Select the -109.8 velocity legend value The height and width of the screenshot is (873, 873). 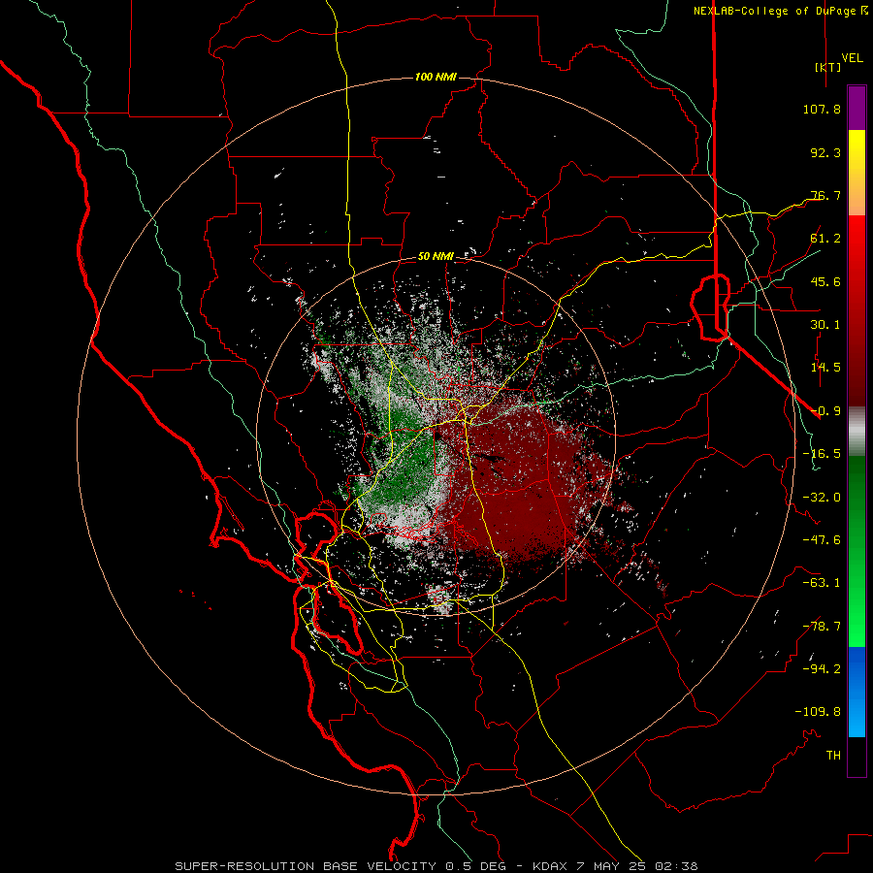click(x=818, y=712)
